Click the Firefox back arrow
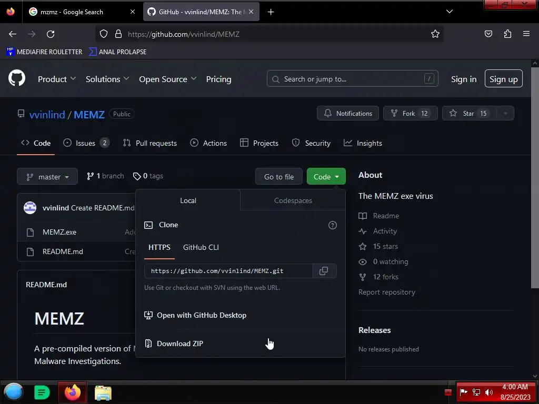Viewport: 539px width, 404px height. (x=13, y=34)
